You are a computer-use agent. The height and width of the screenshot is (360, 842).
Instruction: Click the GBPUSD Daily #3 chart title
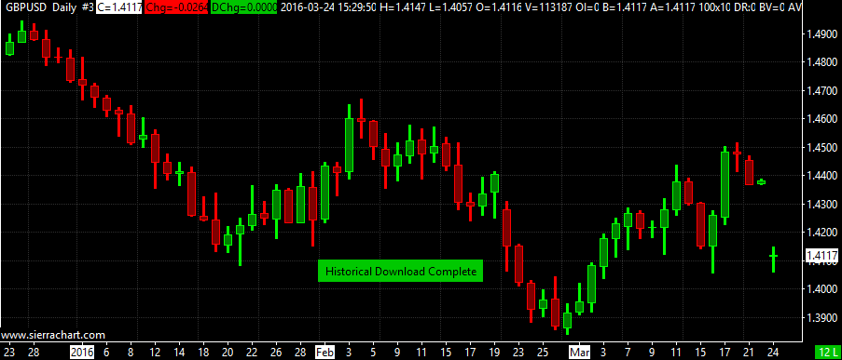click(x=48, y=7)
